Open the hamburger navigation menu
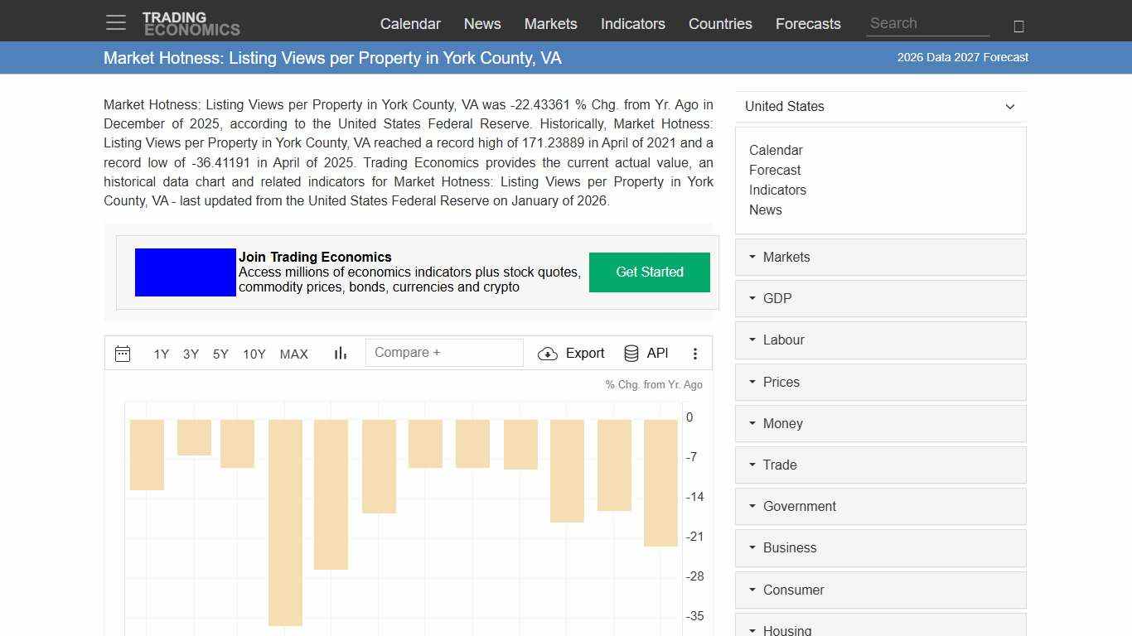This screenshot has height=636, width=1132. (x=115, y=22)
